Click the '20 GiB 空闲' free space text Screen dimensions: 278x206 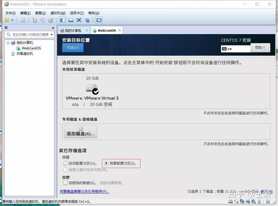click(x=101, y=105)
